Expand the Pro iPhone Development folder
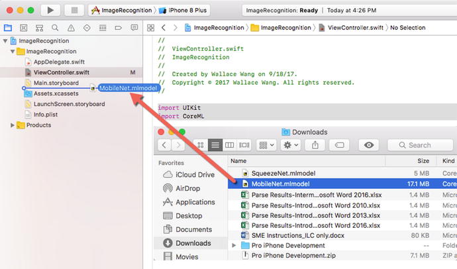Image resolution: width=457 pixels, height=269 pixels. (234, 245)
